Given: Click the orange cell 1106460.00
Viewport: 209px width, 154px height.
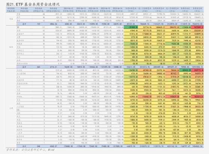Looking at the screenshot, I should coord(145,97).
